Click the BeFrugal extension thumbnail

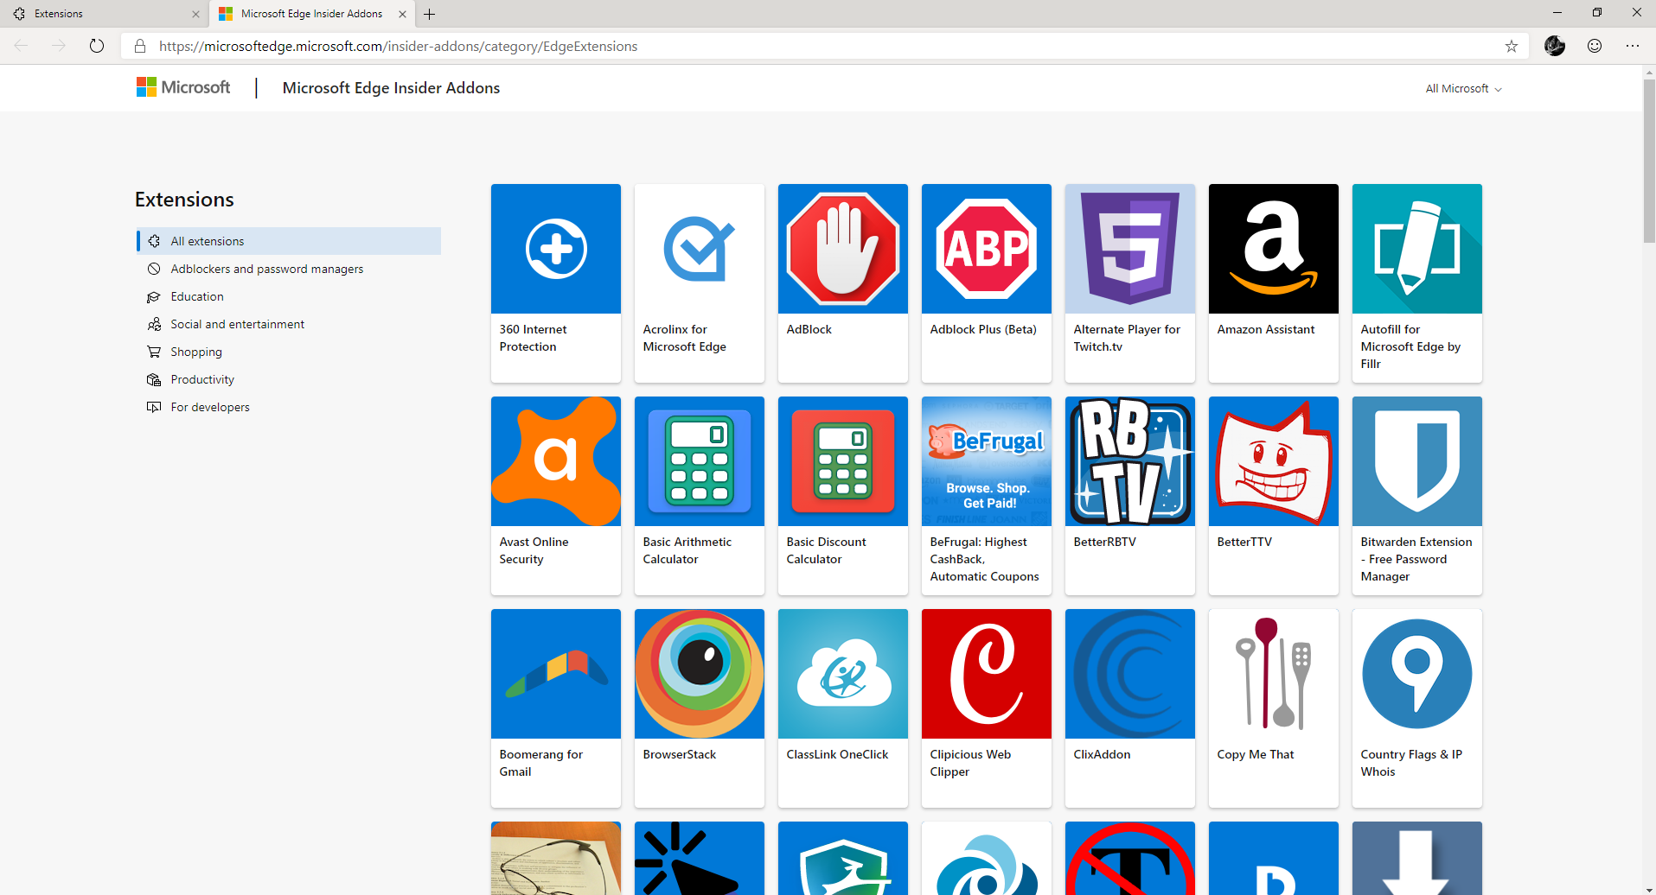coord(987,461)
